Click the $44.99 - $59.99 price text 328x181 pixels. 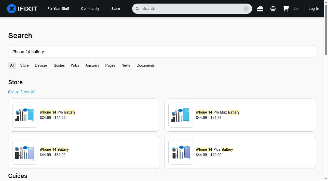point(53,155)
